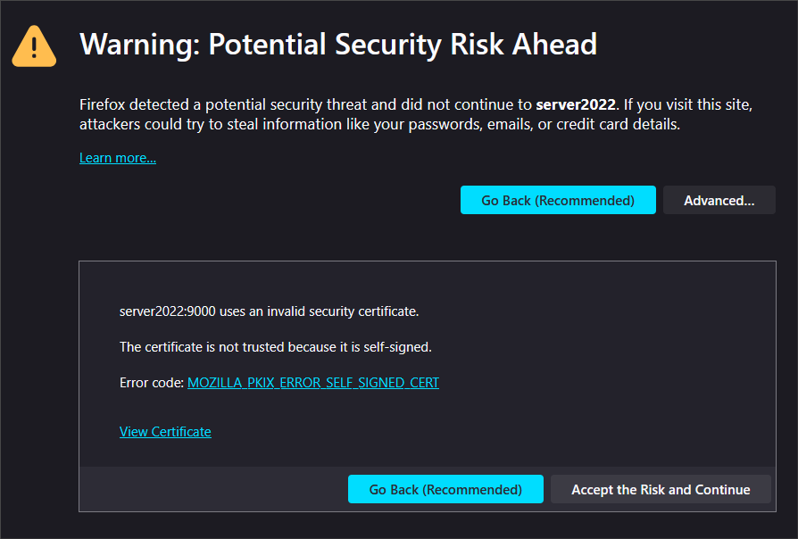Click the Error code: label text
Screen dimensions: 798x539
[x=152, y=382]
